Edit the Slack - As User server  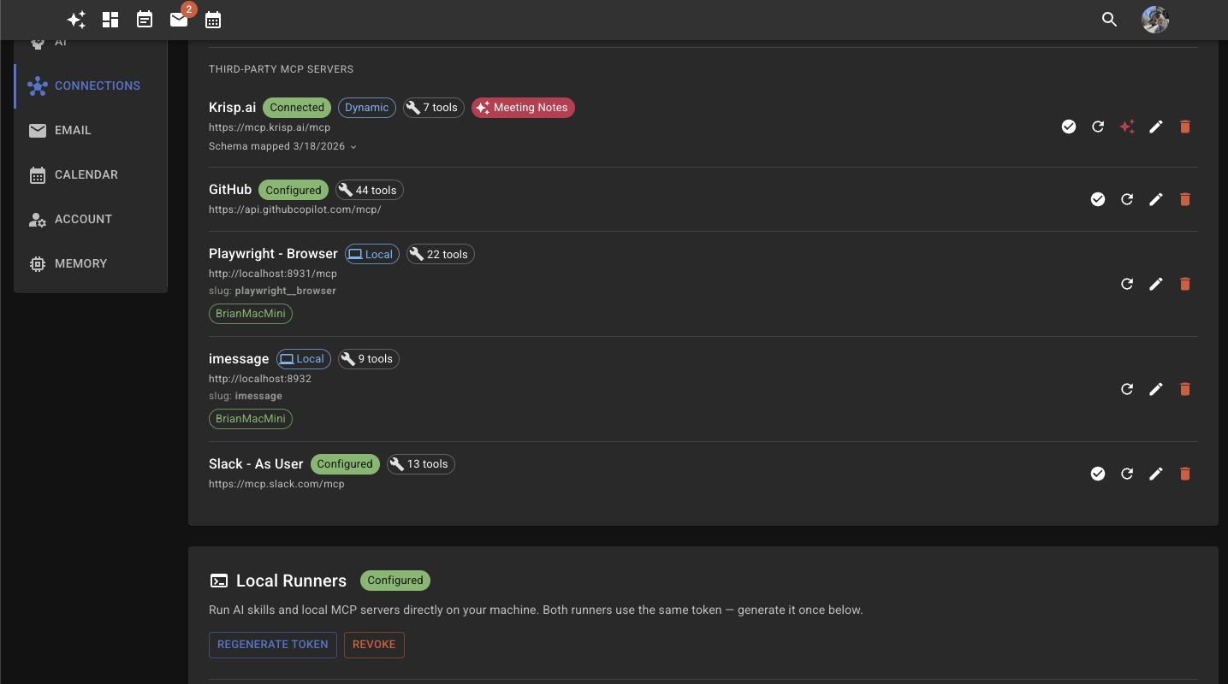point(1156,474)
